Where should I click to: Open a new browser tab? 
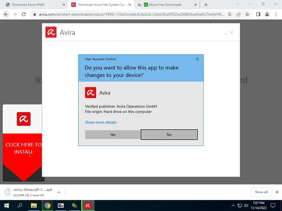point(206,5)
